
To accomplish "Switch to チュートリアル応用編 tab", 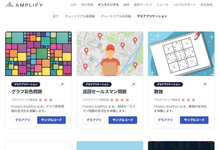I will pyautogui.click(x=116, y=16).
